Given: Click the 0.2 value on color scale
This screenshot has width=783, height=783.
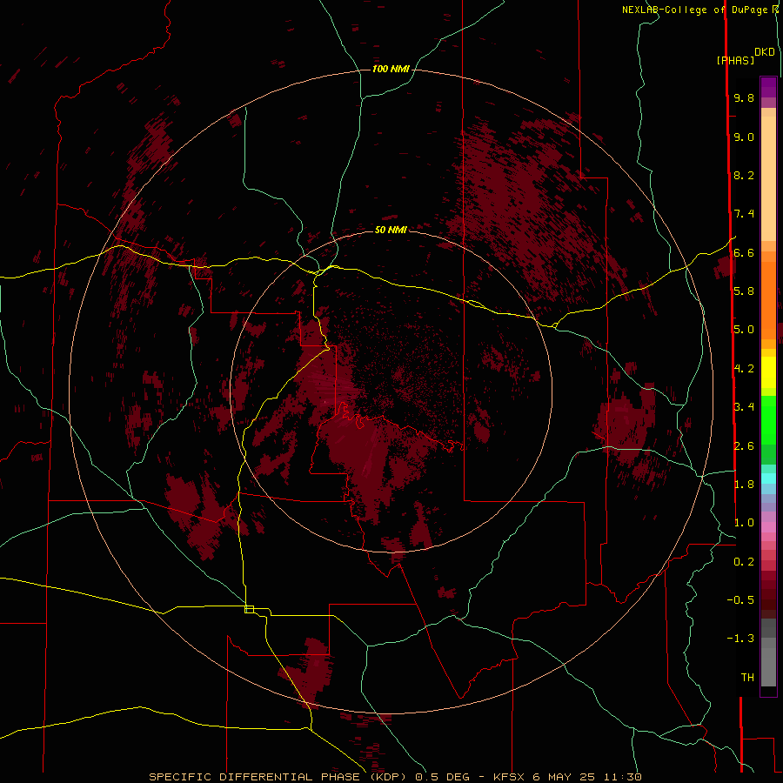Looking at the screenshot, I should [744, 562].
